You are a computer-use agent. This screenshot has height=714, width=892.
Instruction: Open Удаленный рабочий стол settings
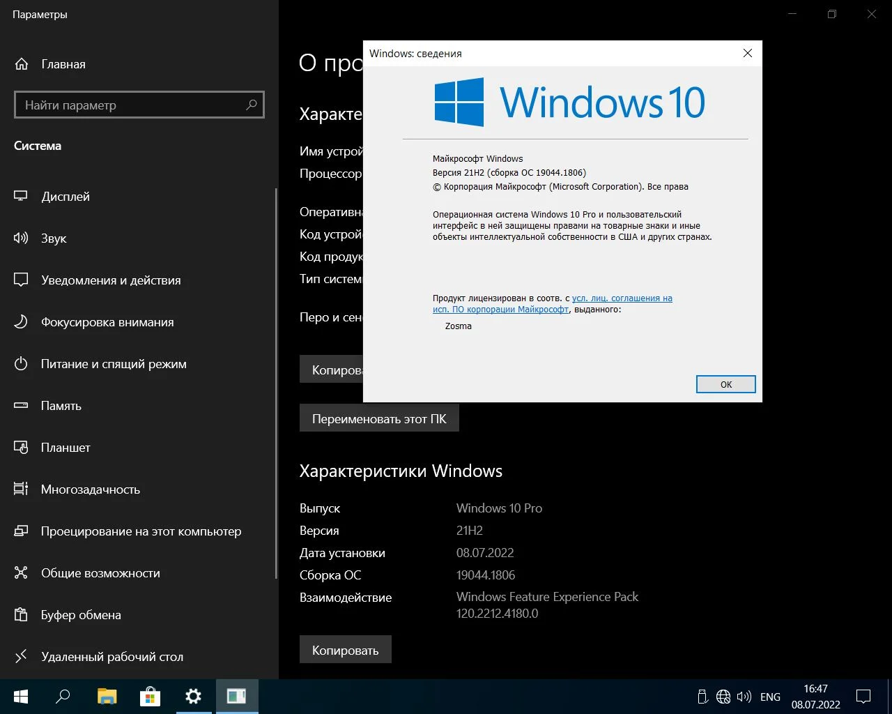click(x=111, y=657)
